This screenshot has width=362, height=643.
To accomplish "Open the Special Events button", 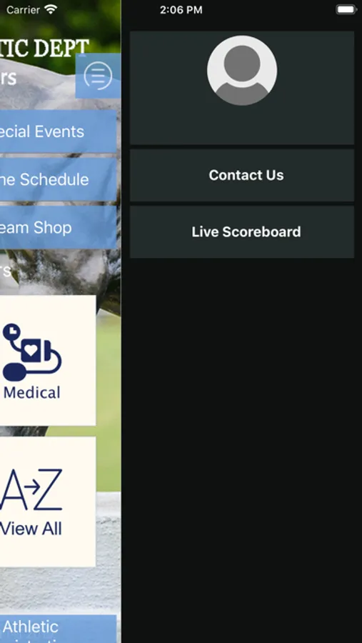I will tap(59, 131).
